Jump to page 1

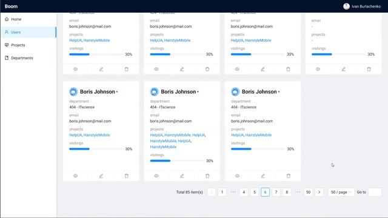point(222,192)
